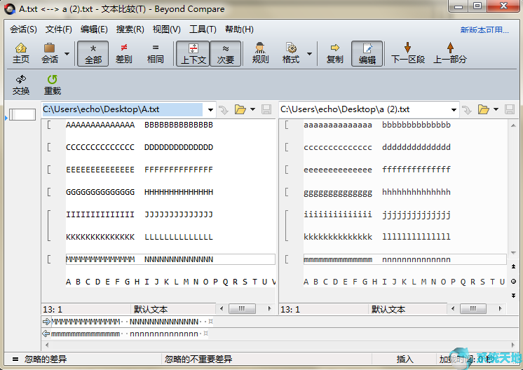Toggle the 差别 differences filter
The height and width of the screenshot is (370, 523).
tap(124, 54)
